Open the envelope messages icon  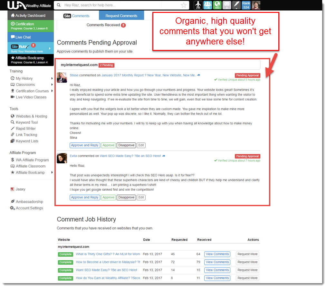pyautogui.click(x=227, y=5)
